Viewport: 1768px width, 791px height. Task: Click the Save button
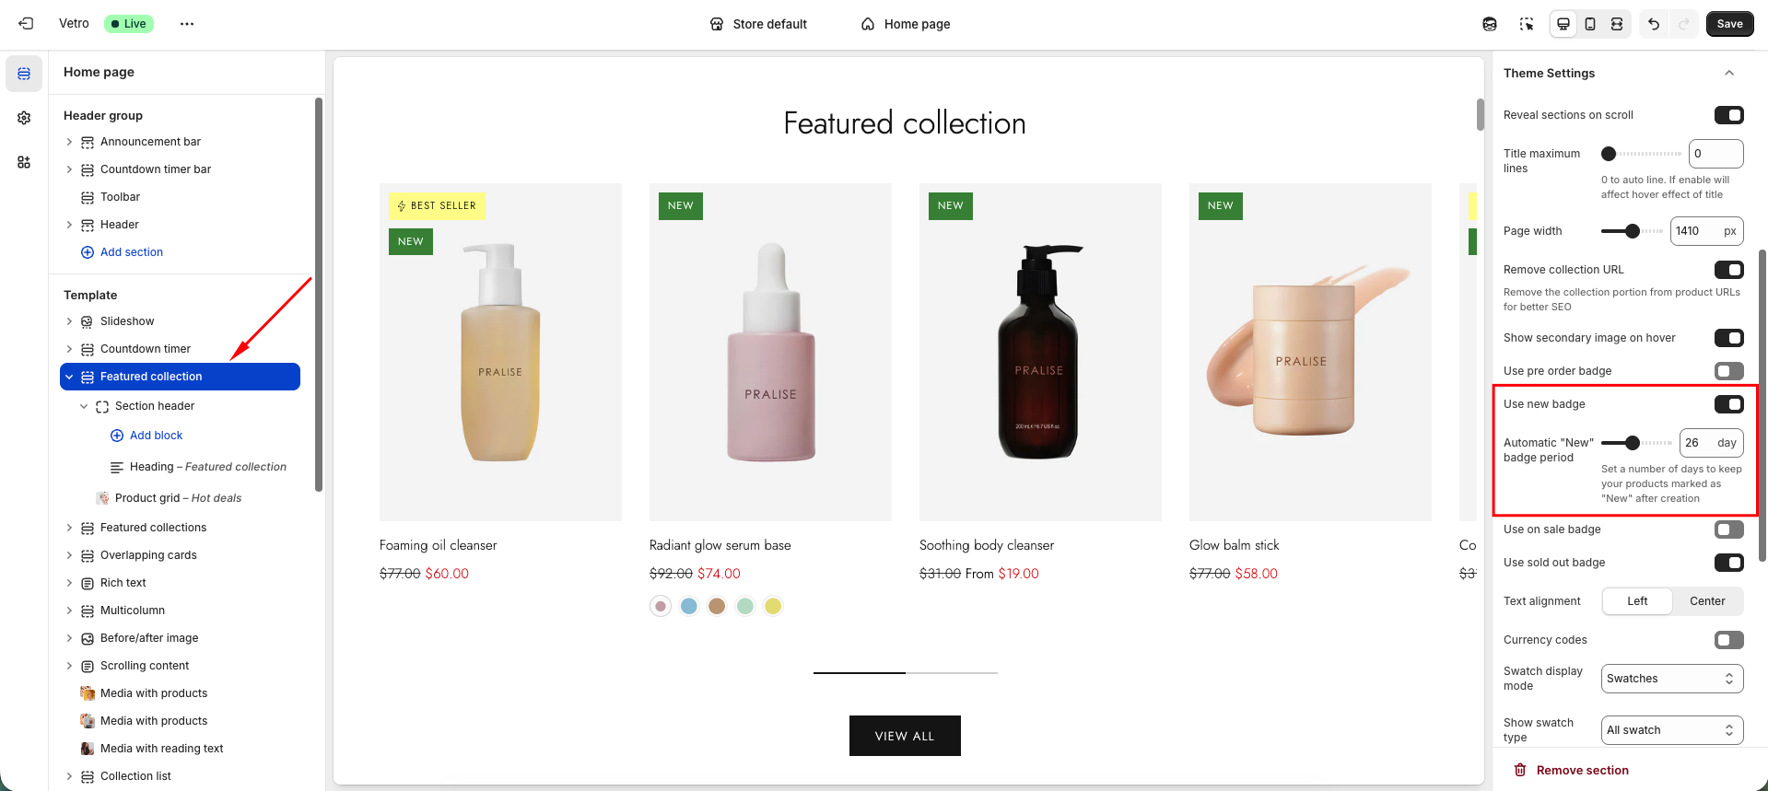point(1729,24)
